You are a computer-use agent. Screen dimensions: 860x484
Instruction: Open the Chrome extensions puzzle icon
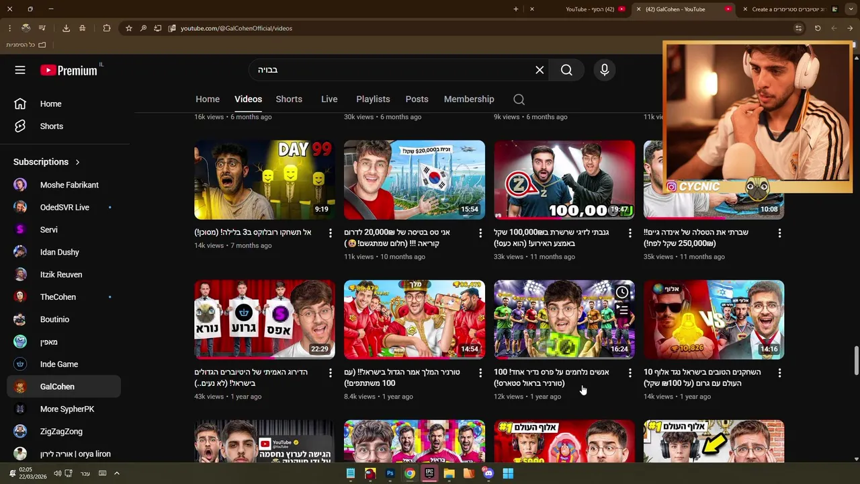pyautogui.click(x=107, y=28)
